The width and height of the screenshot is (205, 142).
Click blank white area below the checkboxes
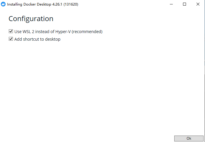pyautogui.click(x=102, y=85)
